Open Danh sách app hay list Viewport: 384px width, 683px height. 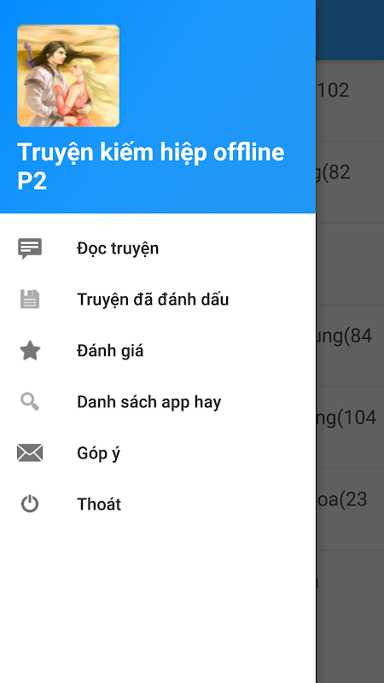[x=158, y=401]
